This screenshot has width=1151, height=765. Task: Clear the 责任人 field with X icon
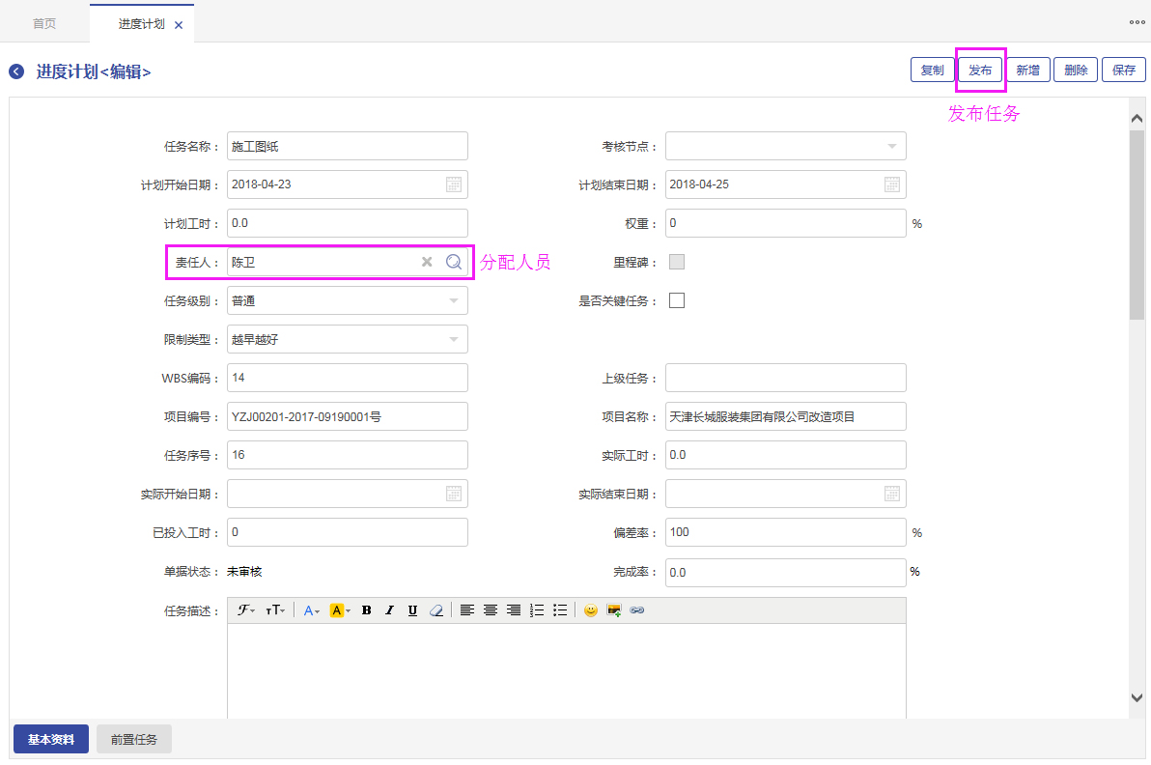(427, 262)
